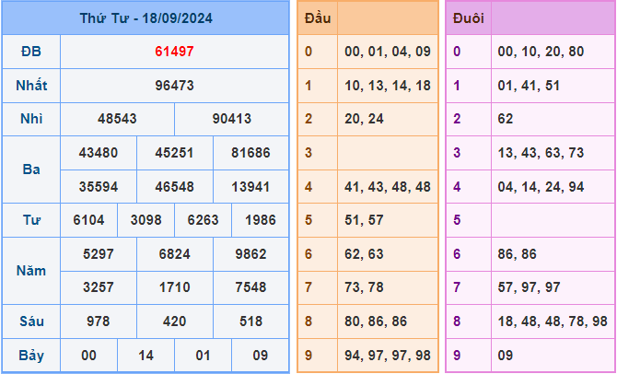
Task: Click the Thứ Tư - 18/09/2024 date header
Action: [146, 18]
